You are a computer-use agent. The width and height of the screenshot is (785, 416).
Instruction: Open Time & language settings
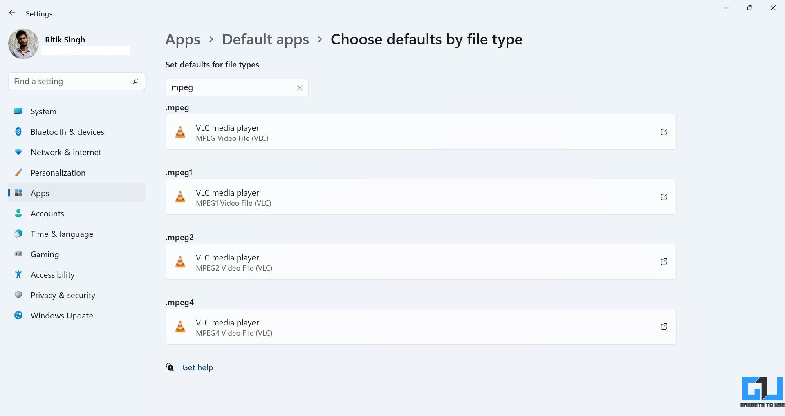[76, 234]
